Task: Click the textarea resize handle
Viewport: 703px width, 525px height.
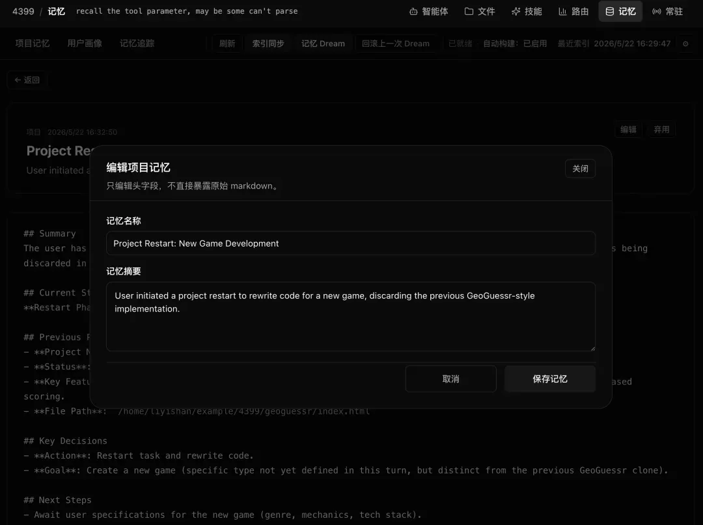Action: tap(593, 348)
